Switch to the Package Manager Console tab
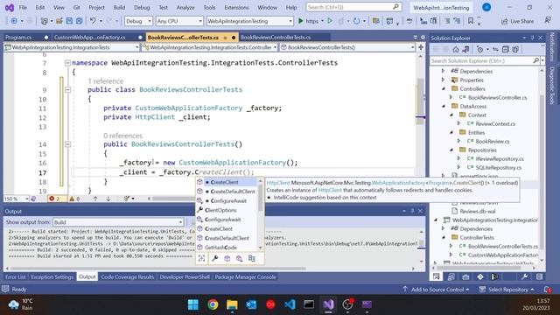Image resolution: width=560 pixels, height=315 pixels. click(245, 276)
